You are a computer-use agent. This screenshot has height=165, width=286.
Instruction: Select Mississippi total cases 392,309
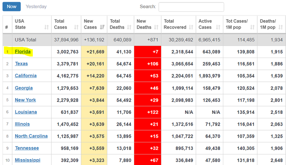[x=69, y=160]
